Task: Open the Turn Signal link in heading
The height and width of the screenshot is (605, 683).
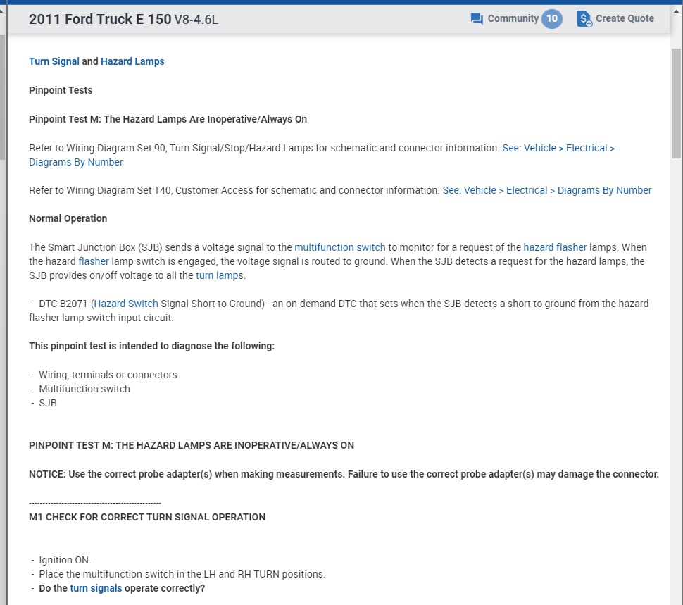Action: click(x=54, y=61)
